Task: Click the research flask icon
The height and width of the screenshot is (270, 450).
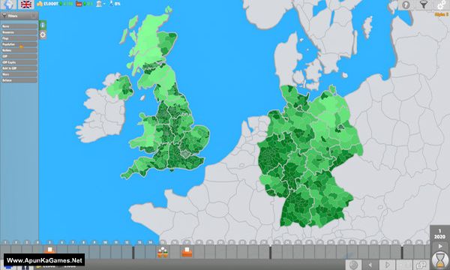Action: (x=111, y=4)
